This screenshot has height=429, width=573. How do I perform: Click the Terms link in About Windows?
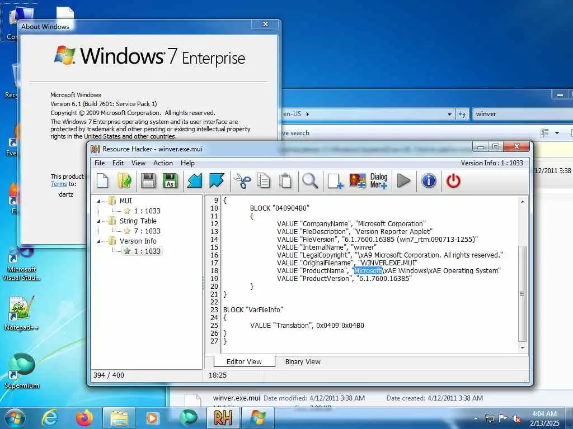58,184
